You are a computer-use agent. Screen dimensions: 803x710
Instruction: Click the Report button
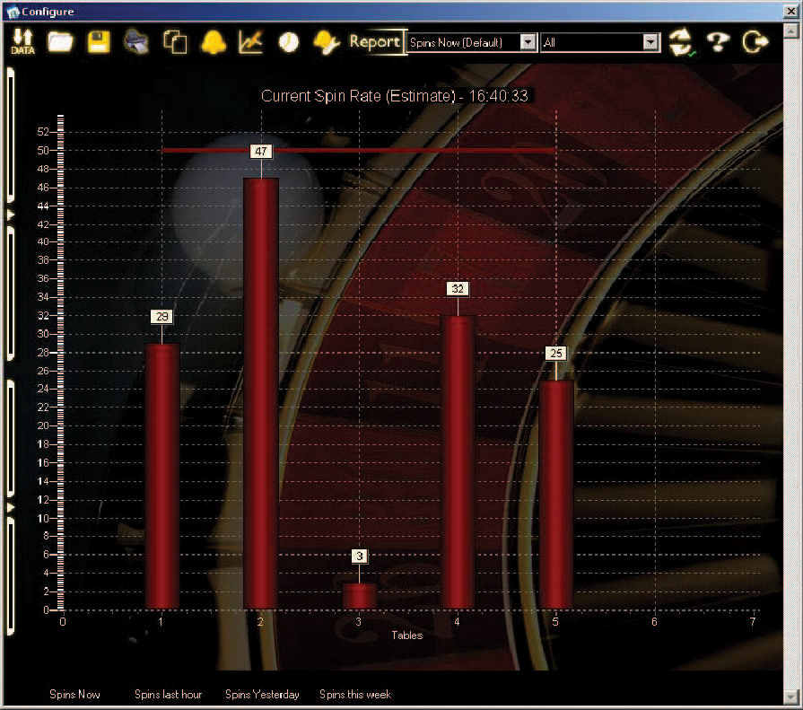[375, 42]
